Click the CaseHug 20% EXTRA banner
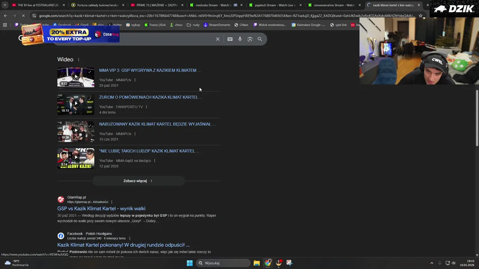Viewport: 479px width, 269px height. pyautogui.click(x=70, y=35)
